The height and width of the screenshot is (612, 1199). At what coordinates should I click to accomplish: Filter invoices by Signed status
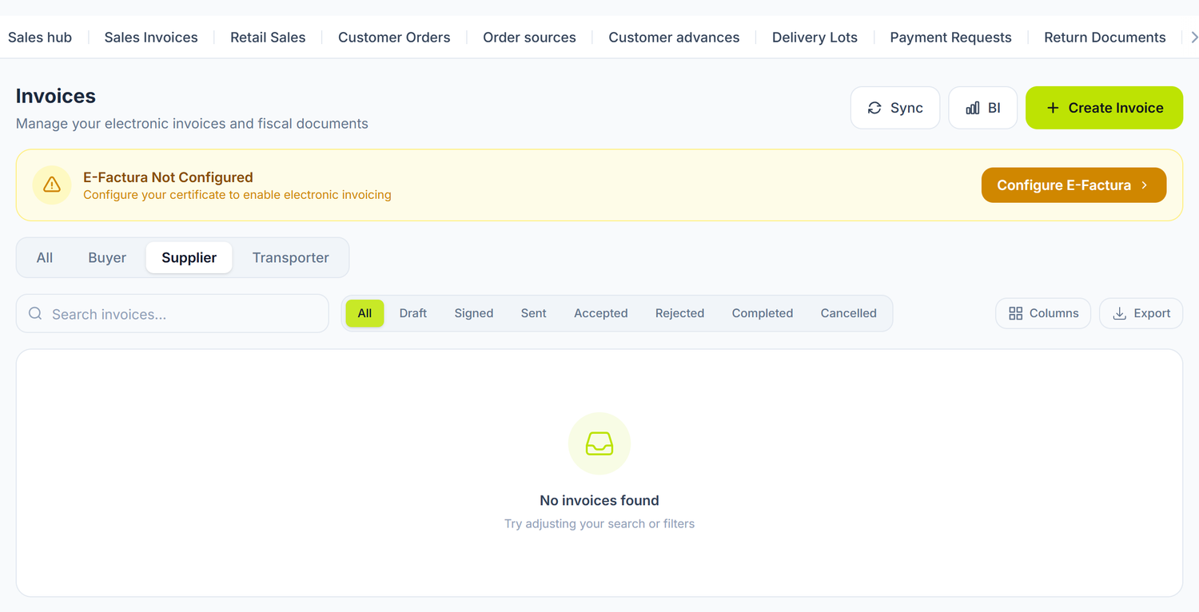point(474,313)
